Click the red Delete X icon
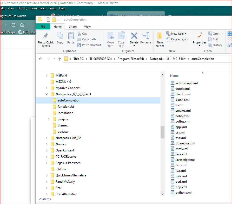Screen dimensions: 232x204 tap(134, 36)
